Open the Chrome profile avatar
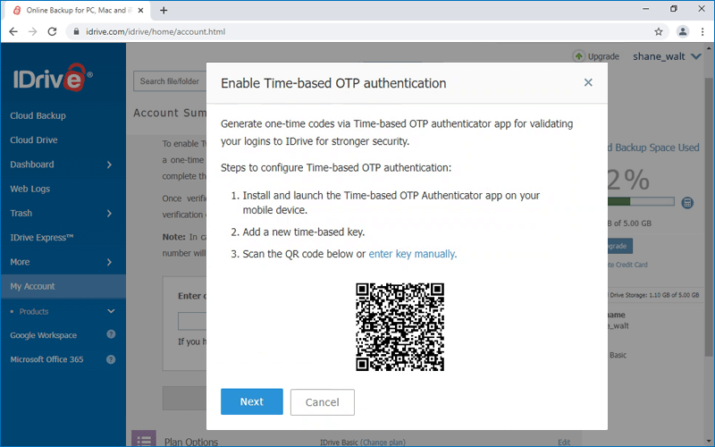 [683, 31]
